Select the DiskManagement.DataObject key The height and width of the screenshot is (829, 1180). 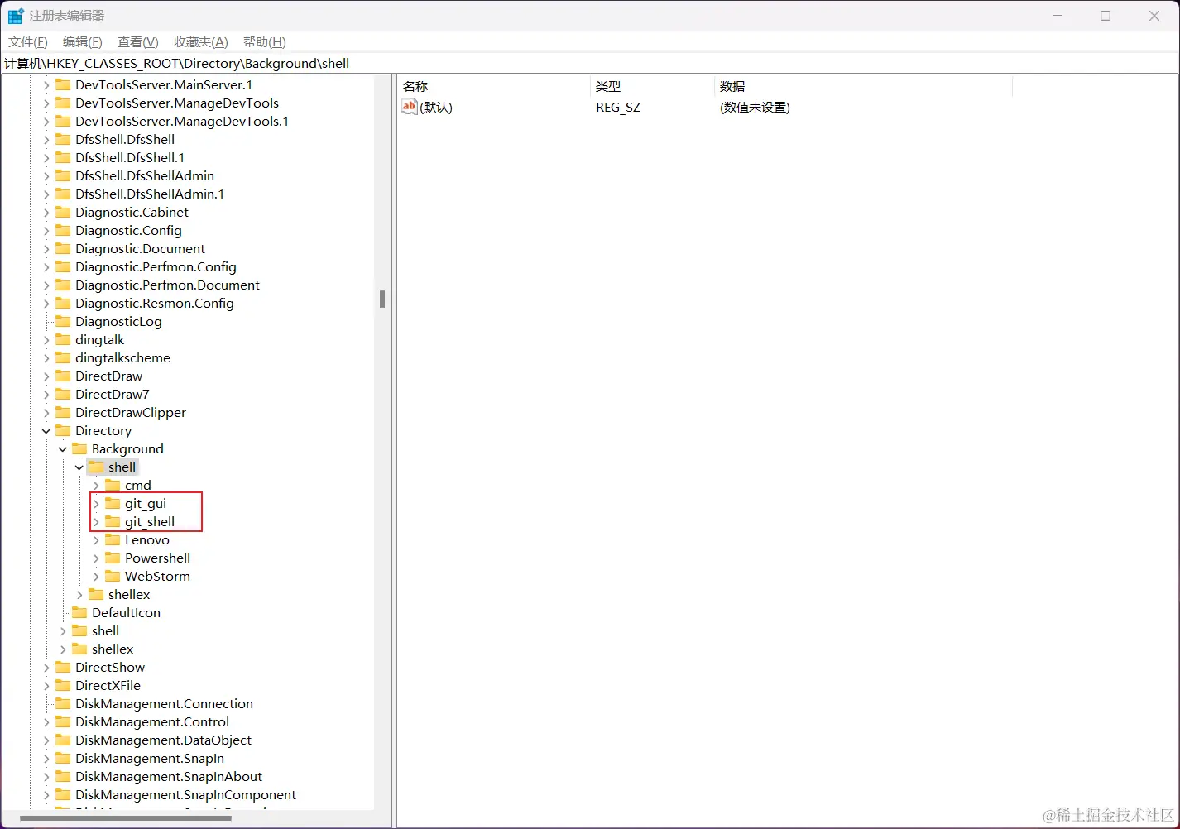coord(163,740)
